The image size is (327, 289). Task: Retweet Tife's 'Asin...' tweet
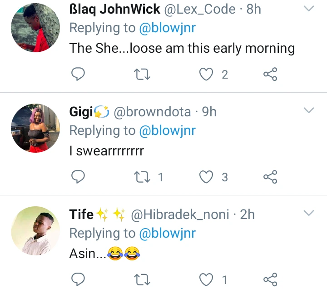(142, 279)
